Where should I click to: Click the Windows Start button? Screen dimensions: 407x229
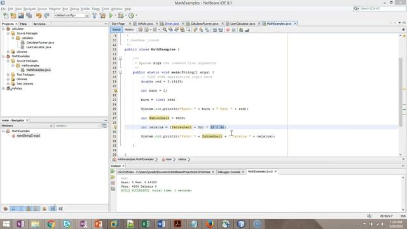tap(6, 224)
